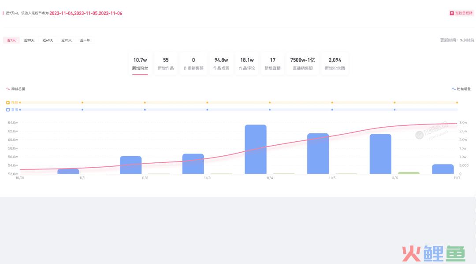The height and width of the screenshot is (264, 476).
Task: Click the 视频 marker dot above 11/6
Action: [394, 103]
